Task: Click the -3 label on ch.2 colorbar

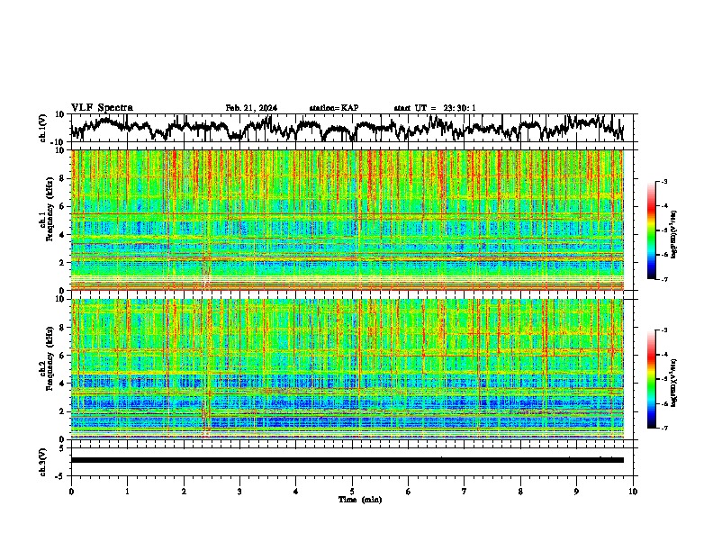Action: click(663, 330)
